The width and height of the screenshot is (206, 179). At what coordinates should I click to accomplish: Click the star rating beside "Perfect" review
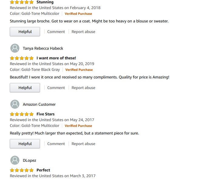[x=22, y=170]
